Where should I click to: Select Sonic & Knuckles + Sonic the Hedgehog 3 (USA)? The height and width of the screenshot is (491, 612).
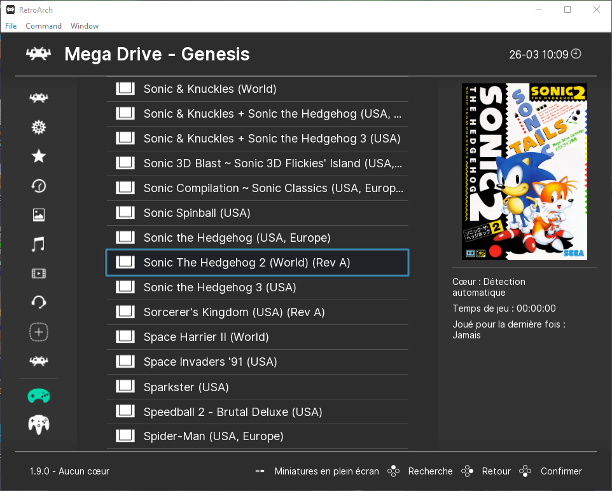tap(257, 139)
